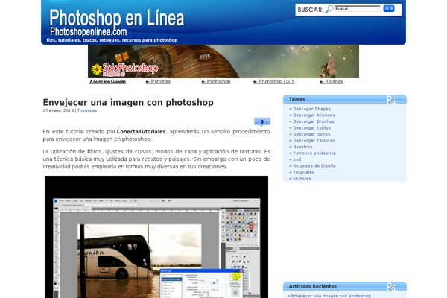Open the Photoshop CS 5 ad link
This screenshot has height=298, width=447.
pos(274,81)
